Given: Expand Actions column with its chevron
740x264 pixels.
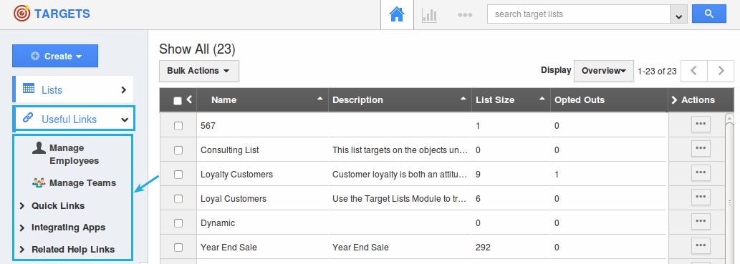Looking at the screenshot, I should tap(674, 100).
